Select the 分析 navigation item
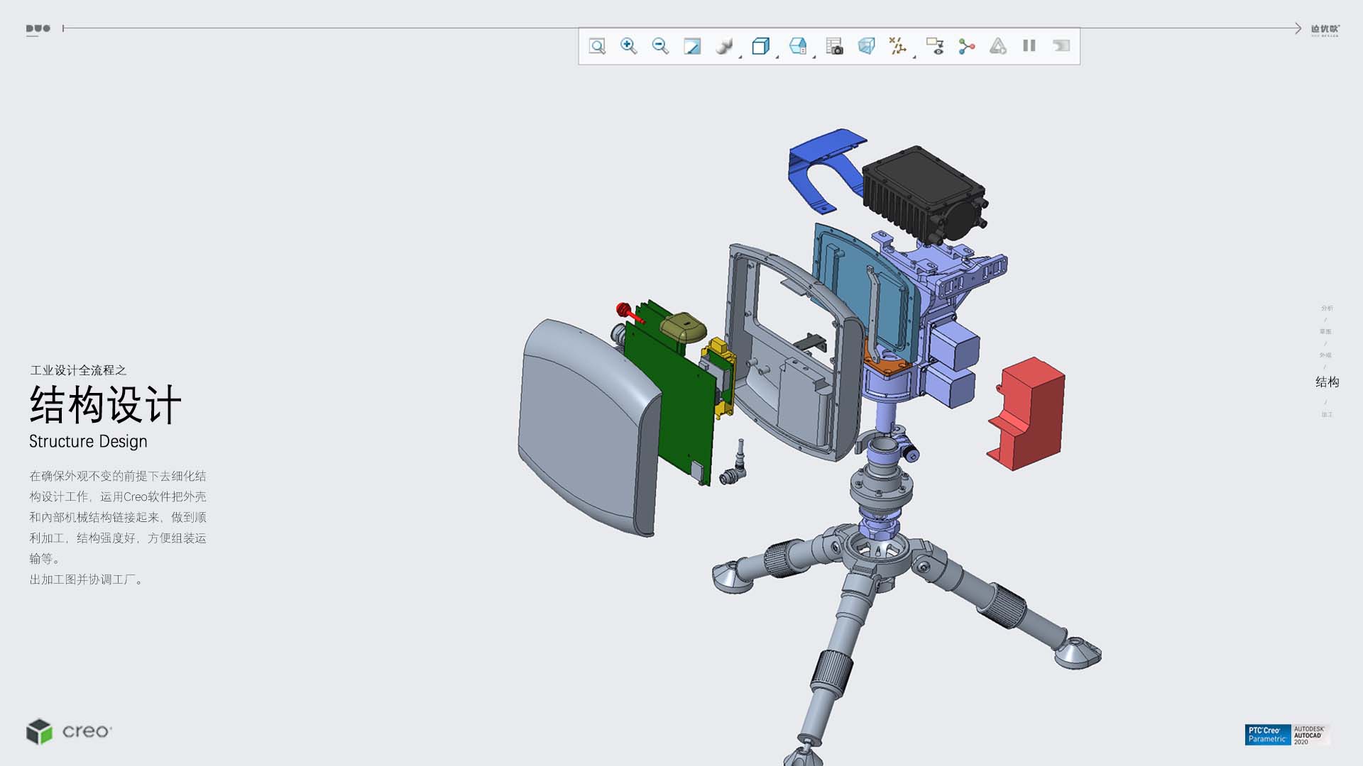Viewport: 1363px width, 766px height. [x=1327, y=308]
